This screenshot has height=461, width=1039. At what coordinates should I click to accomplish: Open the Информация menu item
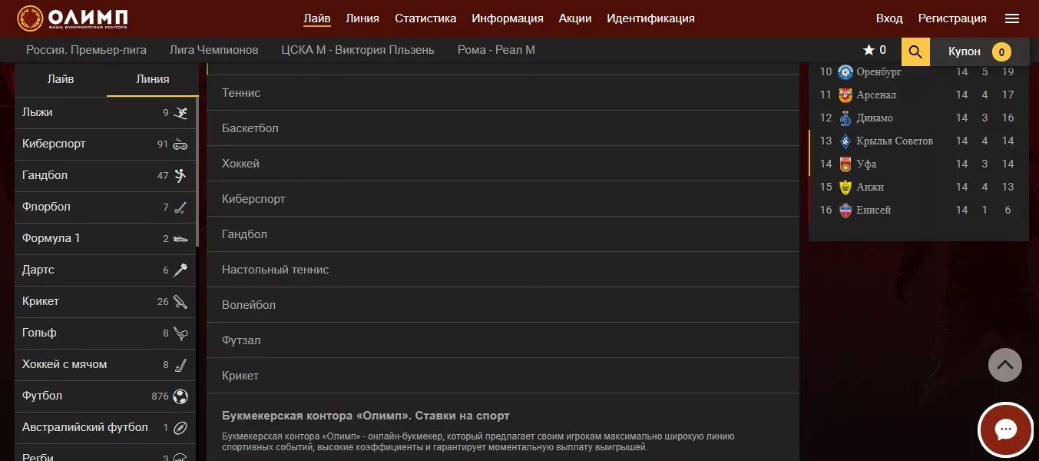click(x=508, y=18)
